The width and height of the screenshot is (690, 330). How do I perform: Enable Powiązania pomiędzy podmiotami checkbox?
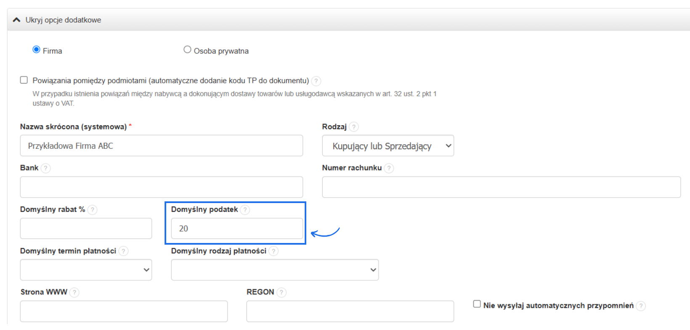tap(24, 80)
